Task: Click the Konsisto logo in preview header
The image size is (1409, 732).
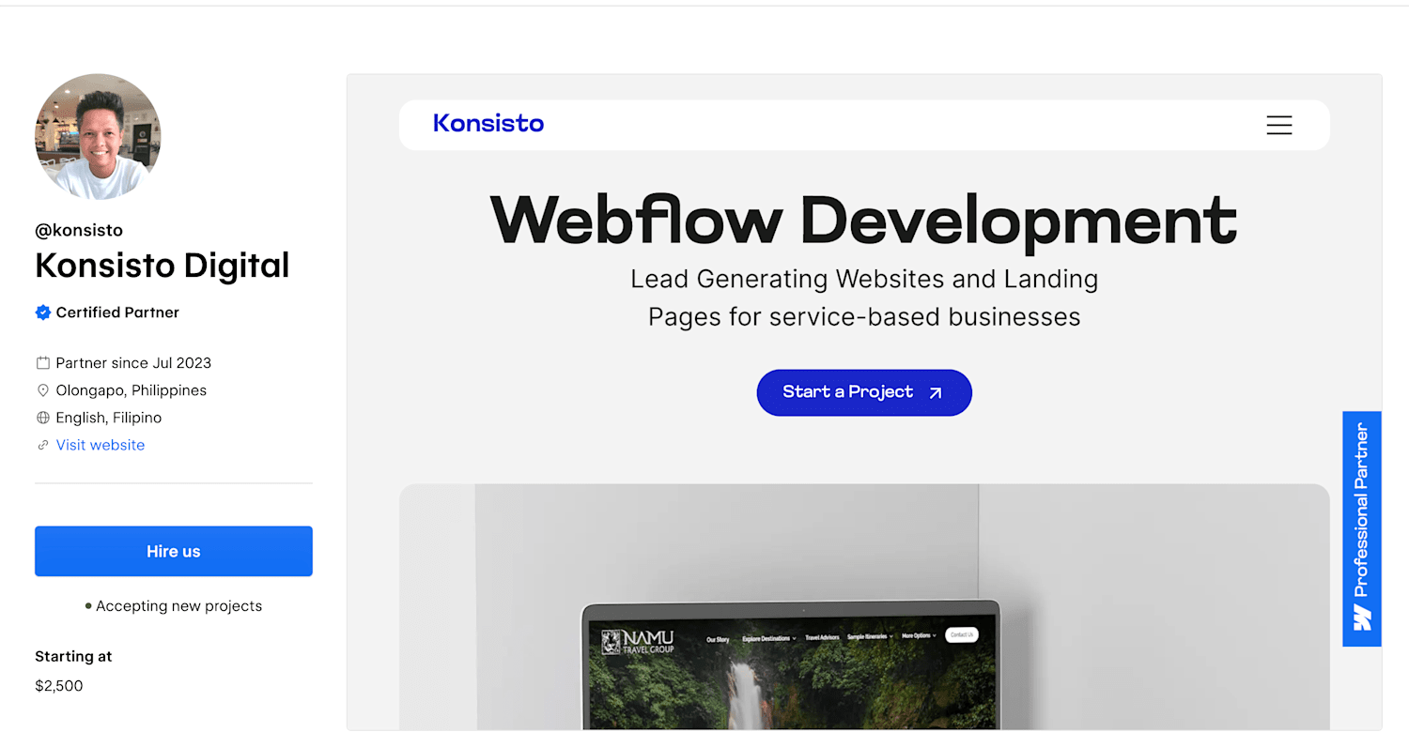Action: point(488,123)
